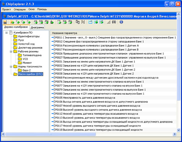
Task: Switch to the Диаграмма tab
Action: (x=37, y=27)
